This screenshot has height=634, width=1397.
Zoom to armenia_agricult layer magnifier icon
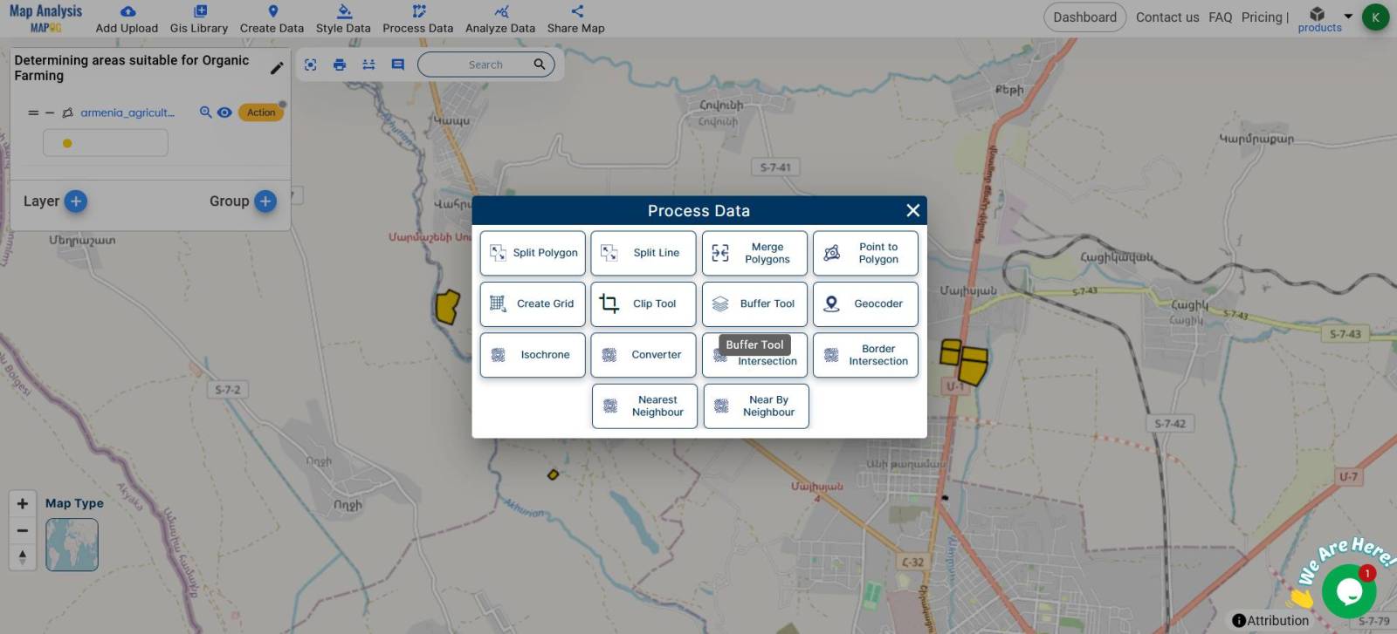(206, 112)
